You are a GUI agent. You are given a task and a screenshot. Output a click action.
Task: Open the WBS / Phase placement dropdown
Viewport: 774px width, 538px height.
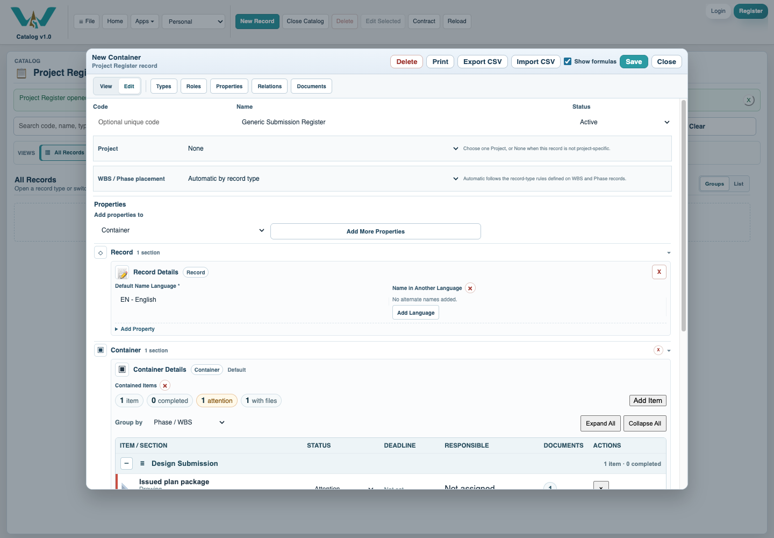click(322, 179)
